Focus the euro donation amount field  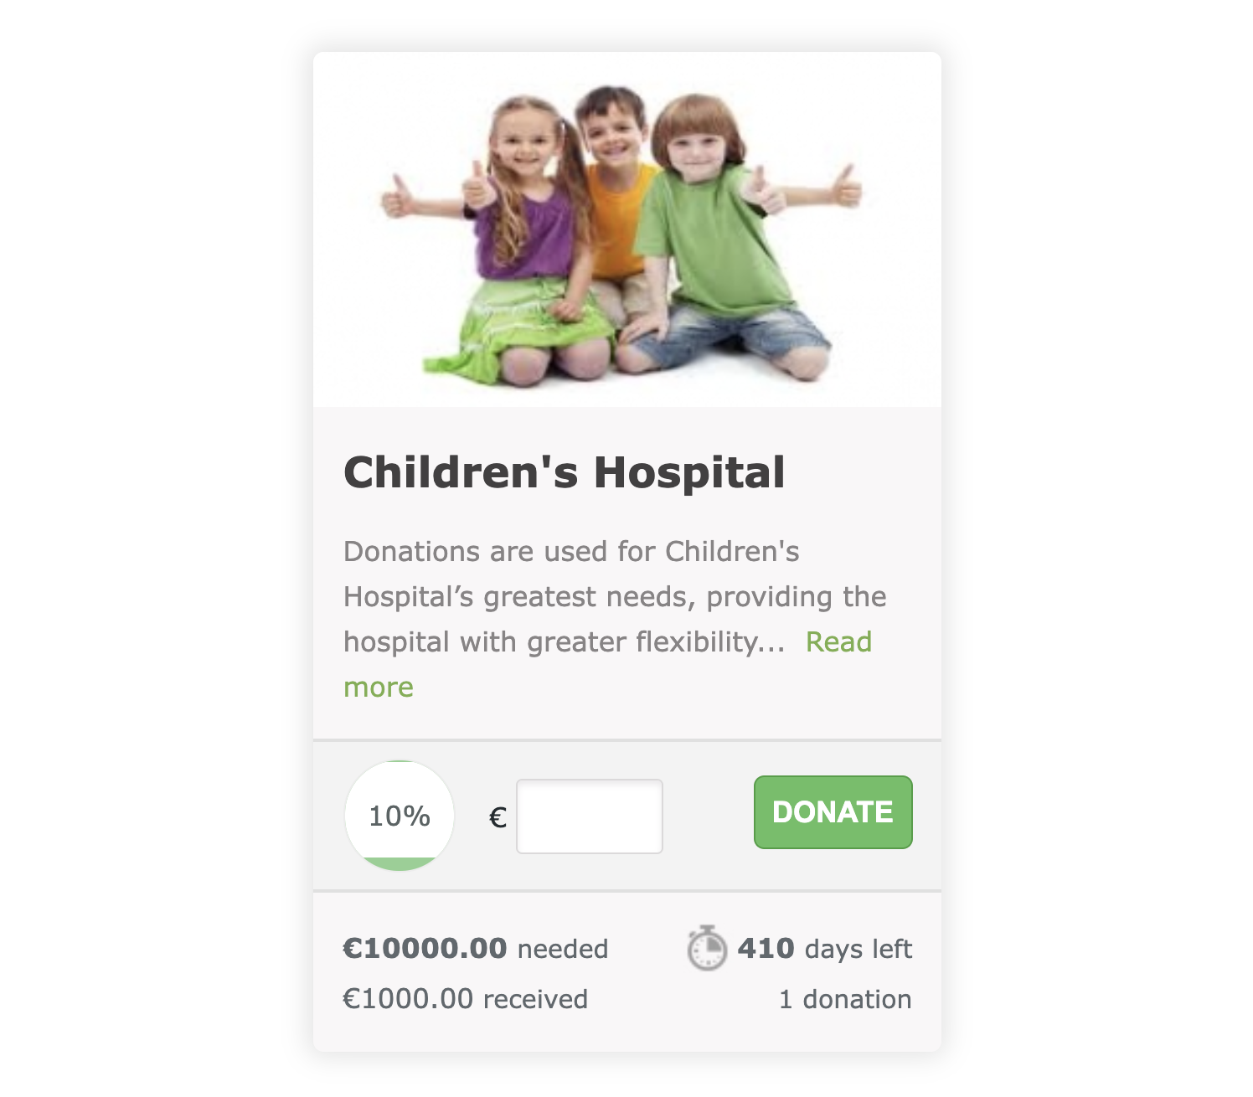point(590,816)
